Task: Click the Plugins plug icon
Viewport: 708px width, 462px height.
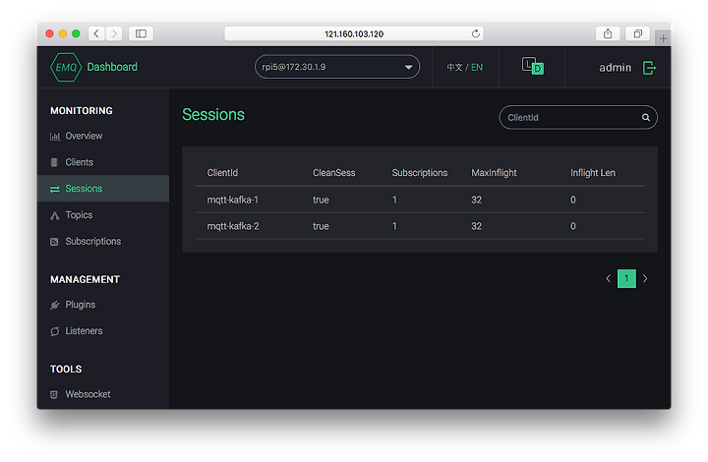Action: (x=55, y=305)
